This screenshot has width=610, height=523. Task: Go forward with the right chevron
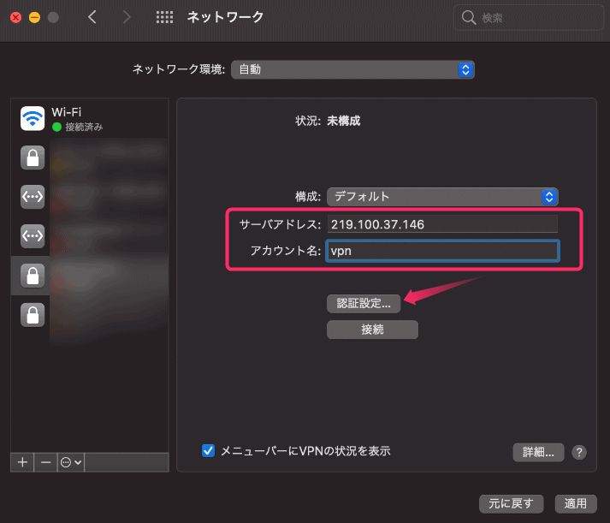click(x=127, y=17)
